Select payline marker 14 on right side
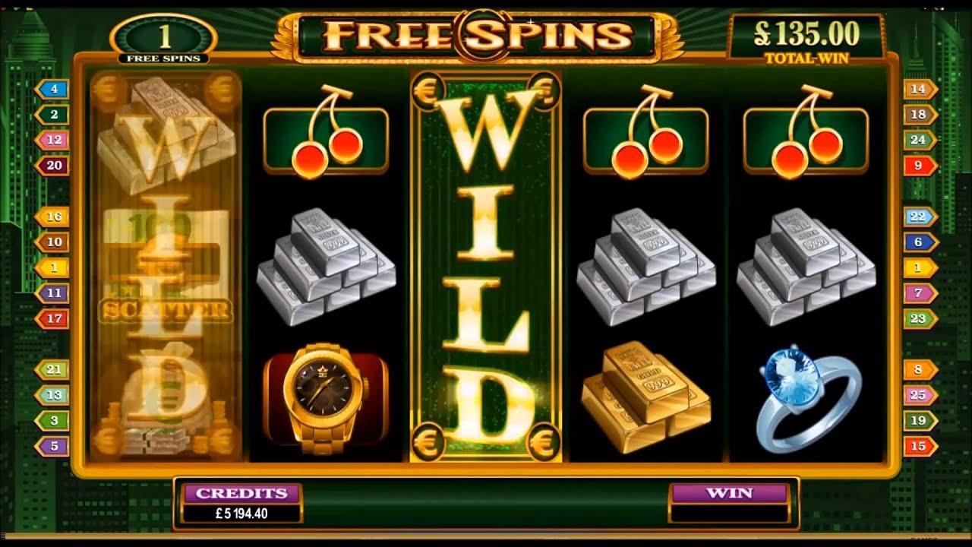The width and height of the screenshot is (972, 547). [x=920, y=89]
